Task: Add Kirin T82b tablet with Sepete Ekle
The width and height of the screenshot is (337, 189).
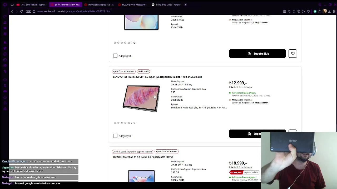Action: (257, 54)
